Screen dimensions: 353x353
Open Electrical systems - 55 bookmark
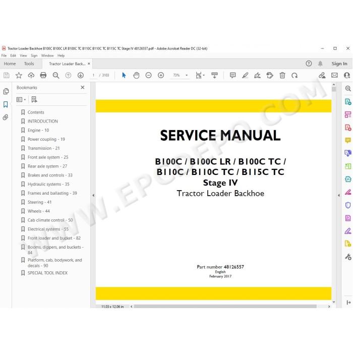(x=48, y=229)
